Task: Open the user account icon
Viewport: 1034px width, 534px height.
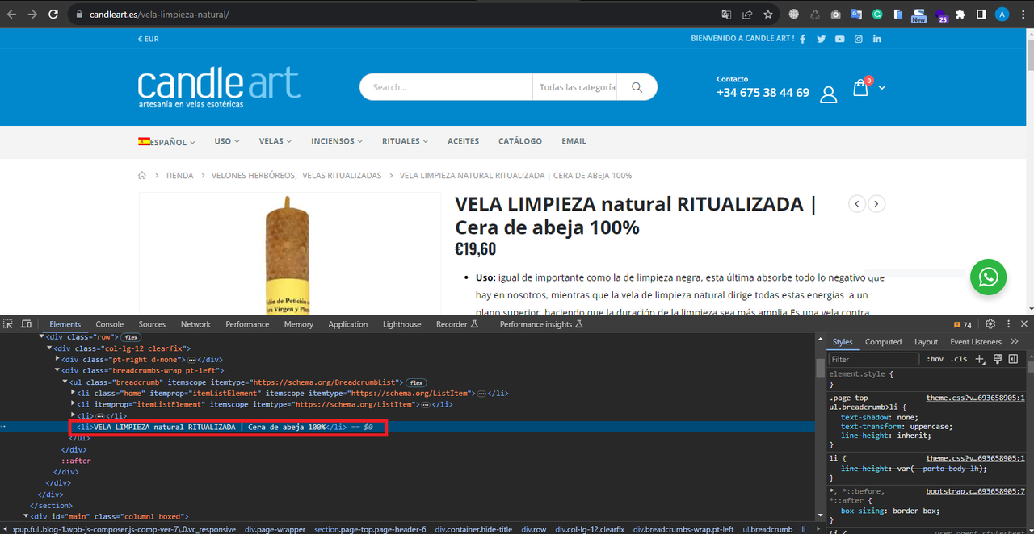Action: coord(828,94)
